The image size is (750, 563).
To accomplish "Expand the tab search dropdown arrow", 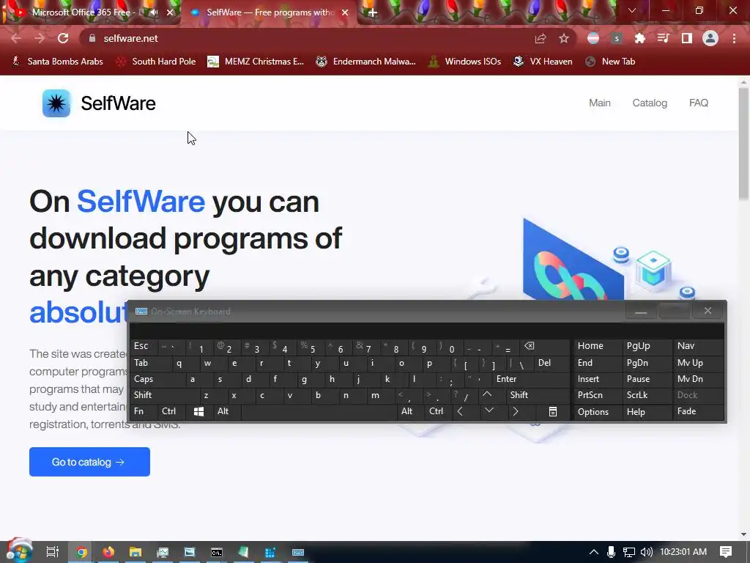I will [632, 10].
